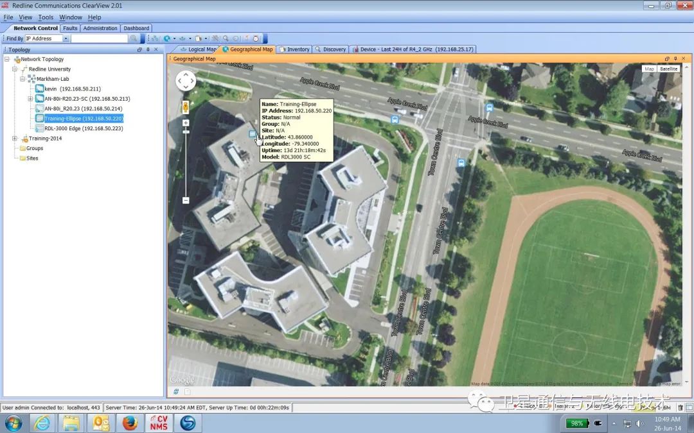Viewport: 694px width, 433px height.
Task: Click the topology network toolbar icon
Action: click(x=156, y=38)
